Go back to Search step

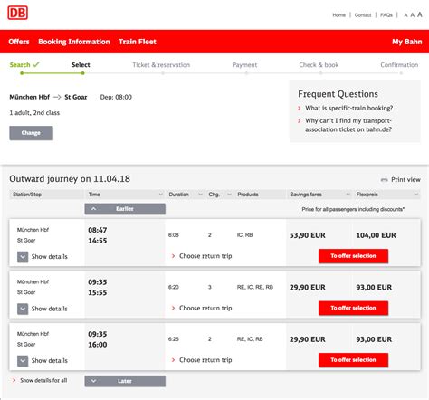point(24,65)
